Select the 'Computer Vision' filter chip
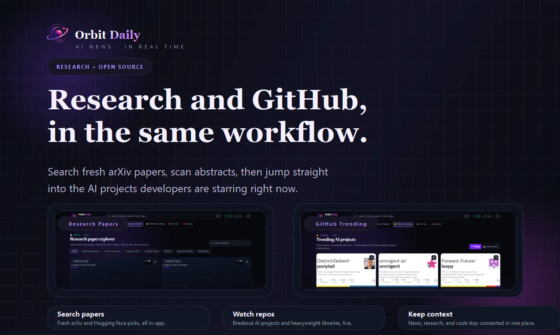Viewport: 560px width, 335px height. (152, 251)
